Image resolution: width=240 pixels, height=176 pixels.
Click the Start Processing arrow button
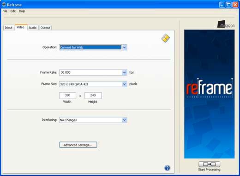pyautogui.click(x=209, y=164)
